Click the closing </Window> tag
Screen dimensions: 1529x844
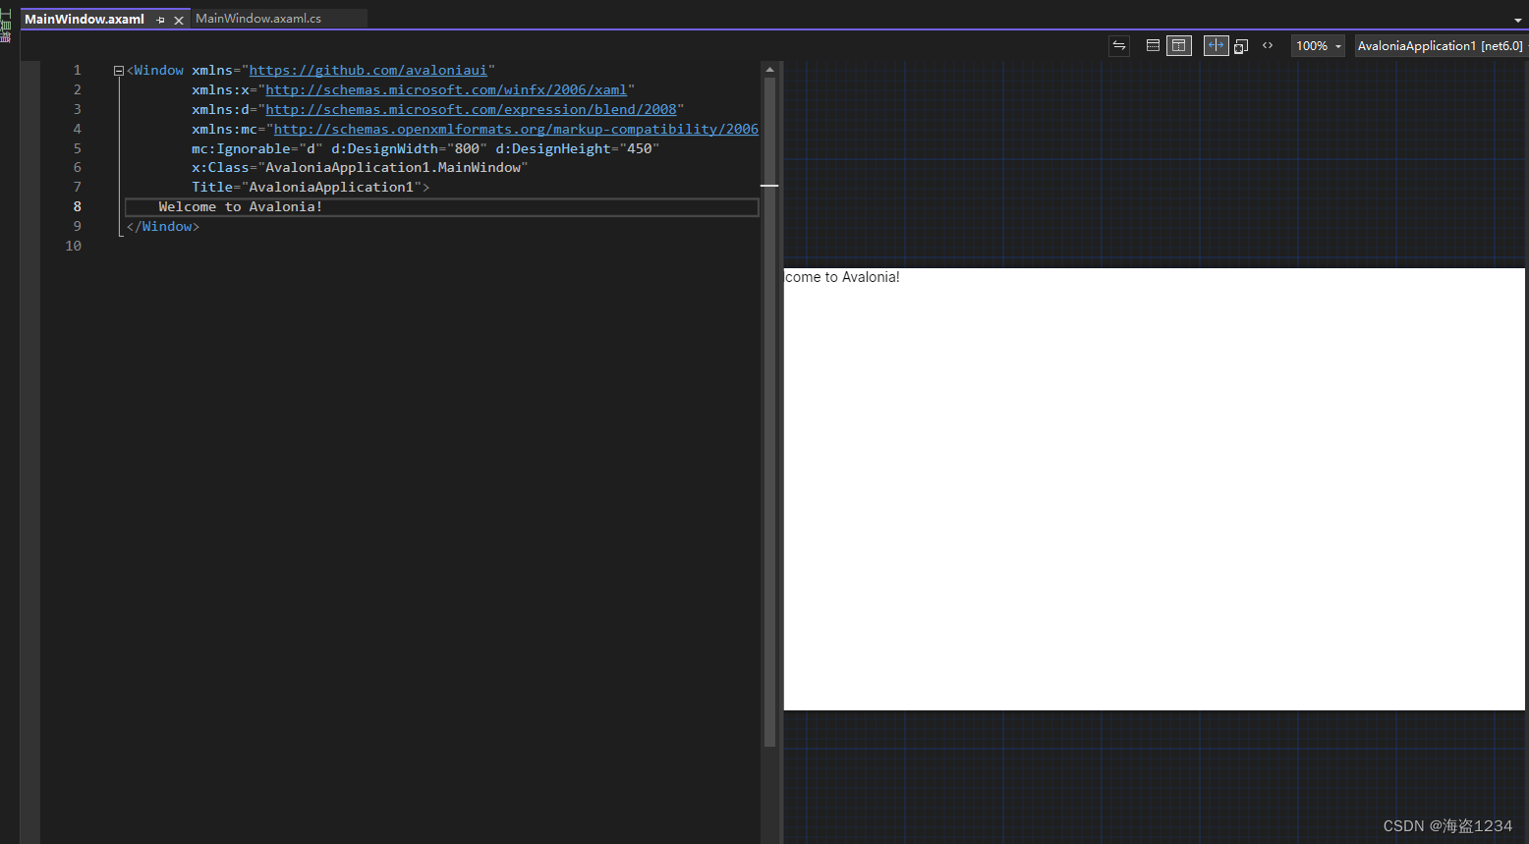163,226
